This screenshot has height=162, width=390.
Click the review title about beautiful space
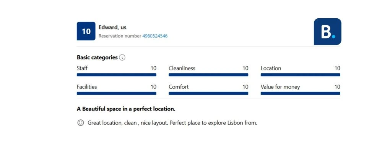click(x=126, y=109)
